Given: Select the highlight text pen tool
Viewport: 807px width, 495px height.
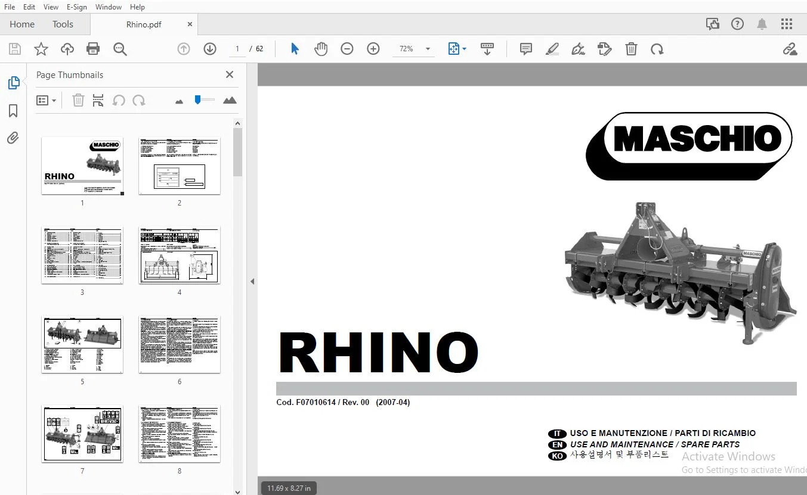Looking at the screenshot, I should [x=552, y=49].
